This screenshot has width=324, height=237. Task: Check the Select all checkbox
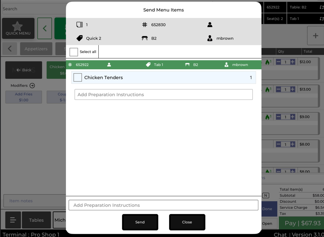(74, 52)
